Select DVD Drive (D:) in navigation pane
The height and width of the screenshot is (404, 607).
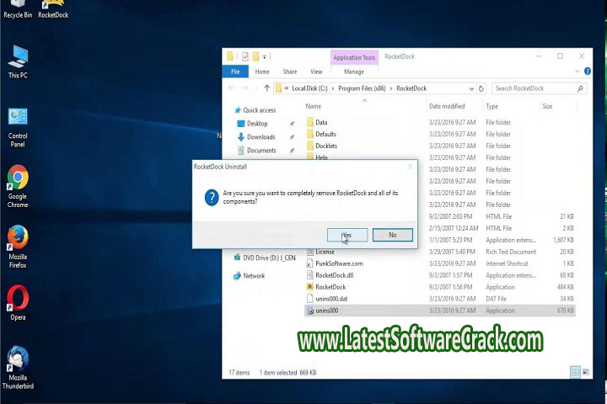(x=265, y=258)
